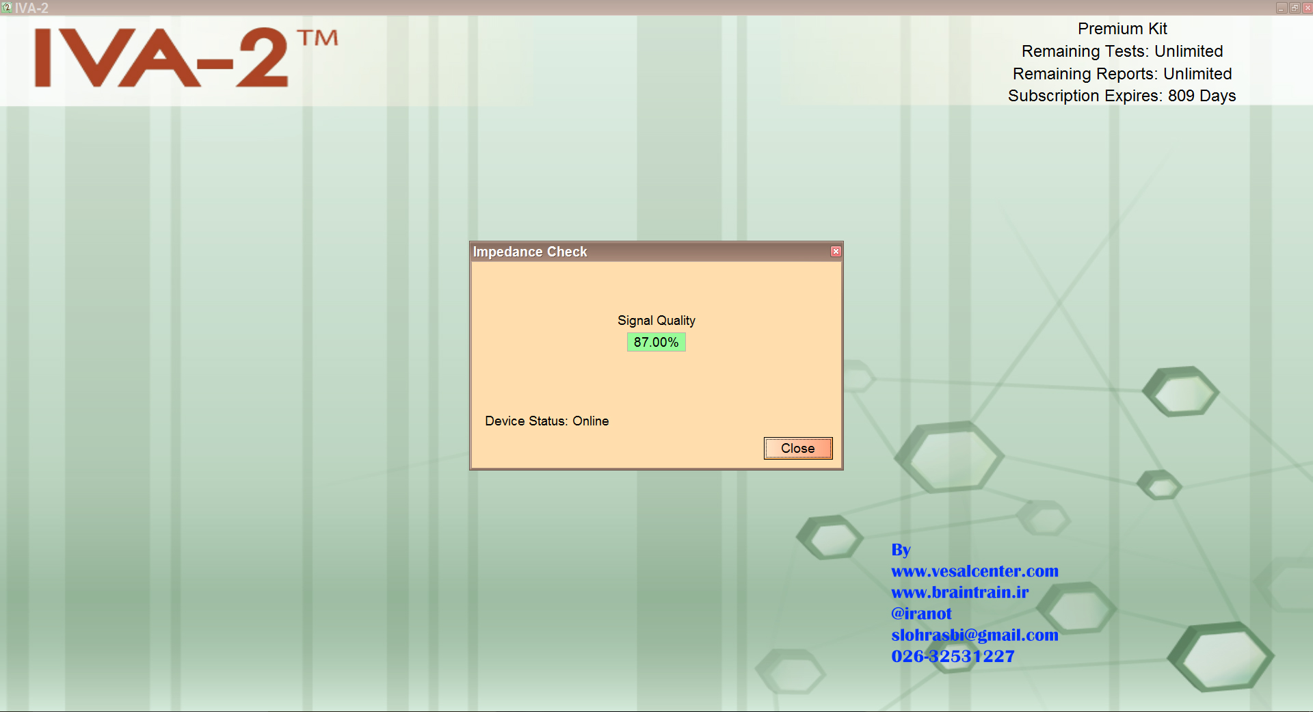Viewport: 1313px width, 712px height.
Task: Minimize the IVA-2 main window
Action: [1282, 8]
